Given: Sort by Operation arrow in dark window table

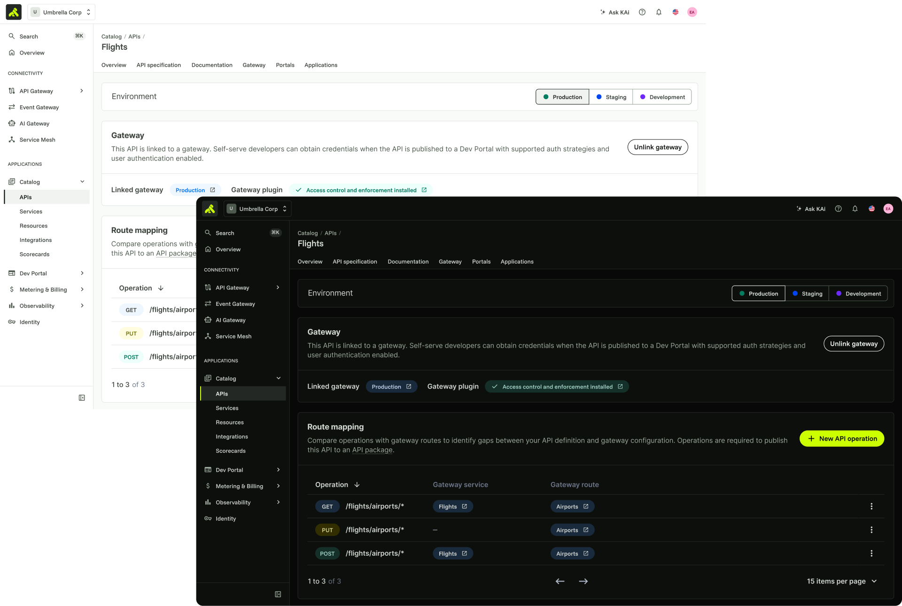Looking at the screenshot, I should (x=357, y=485).
